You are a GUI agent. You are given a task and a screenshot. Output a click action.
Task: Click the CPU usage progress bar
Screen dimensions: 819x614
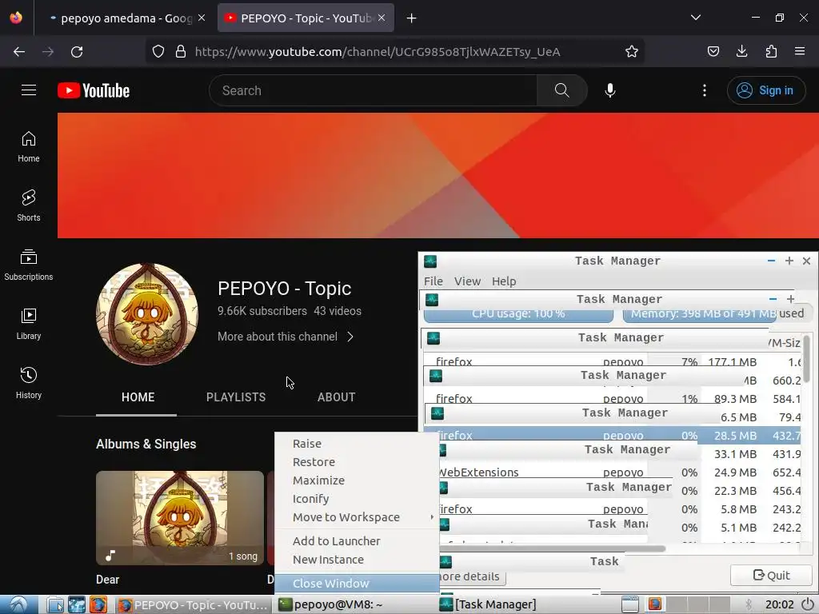(518, 313)
